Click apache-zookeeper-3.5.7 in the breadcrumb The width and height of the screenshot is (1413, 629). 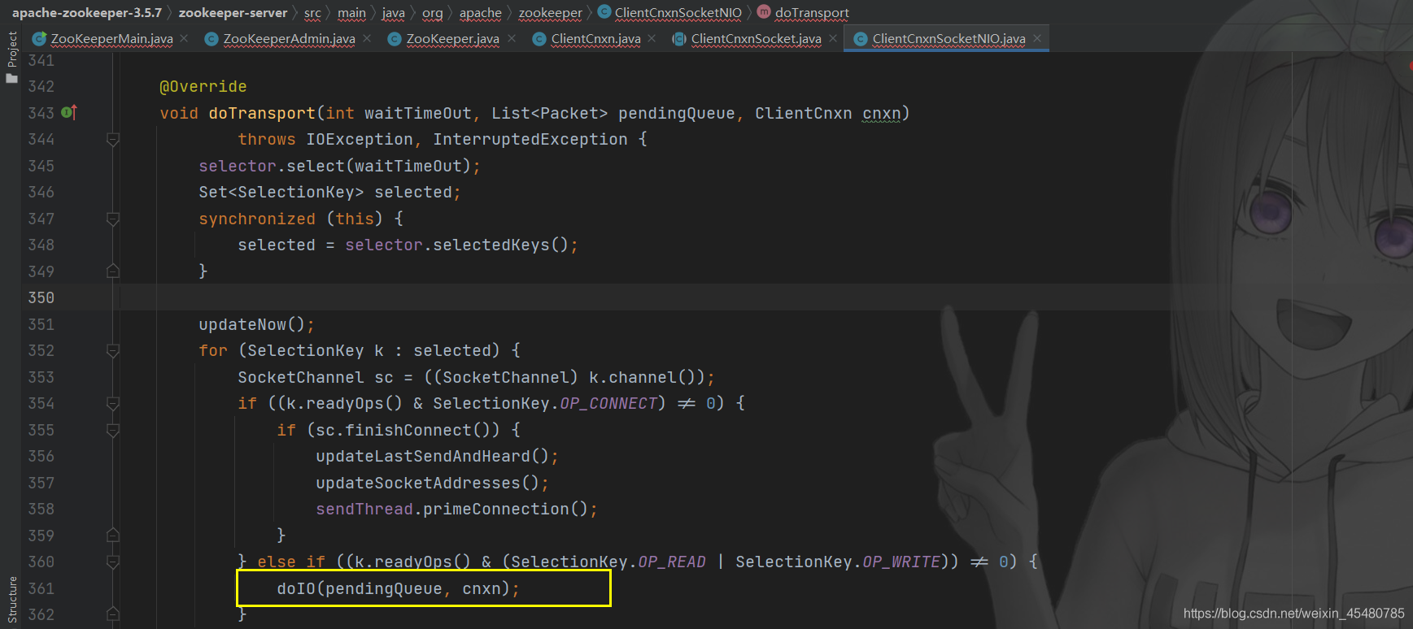pos(86,12)
